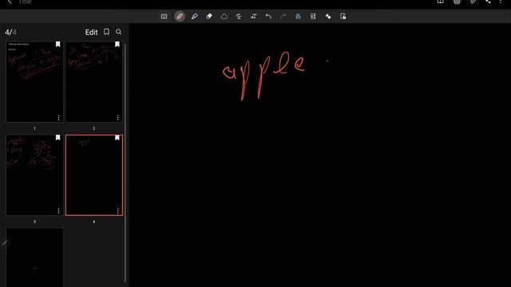Toggle the bookmark on page 1 thumbnail

coord(57,45)
